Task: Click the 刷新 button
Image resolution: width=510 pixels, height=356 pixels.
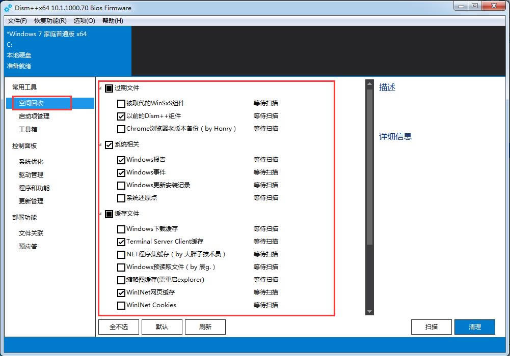Action: pyautogui.click(x=205, y=327)
